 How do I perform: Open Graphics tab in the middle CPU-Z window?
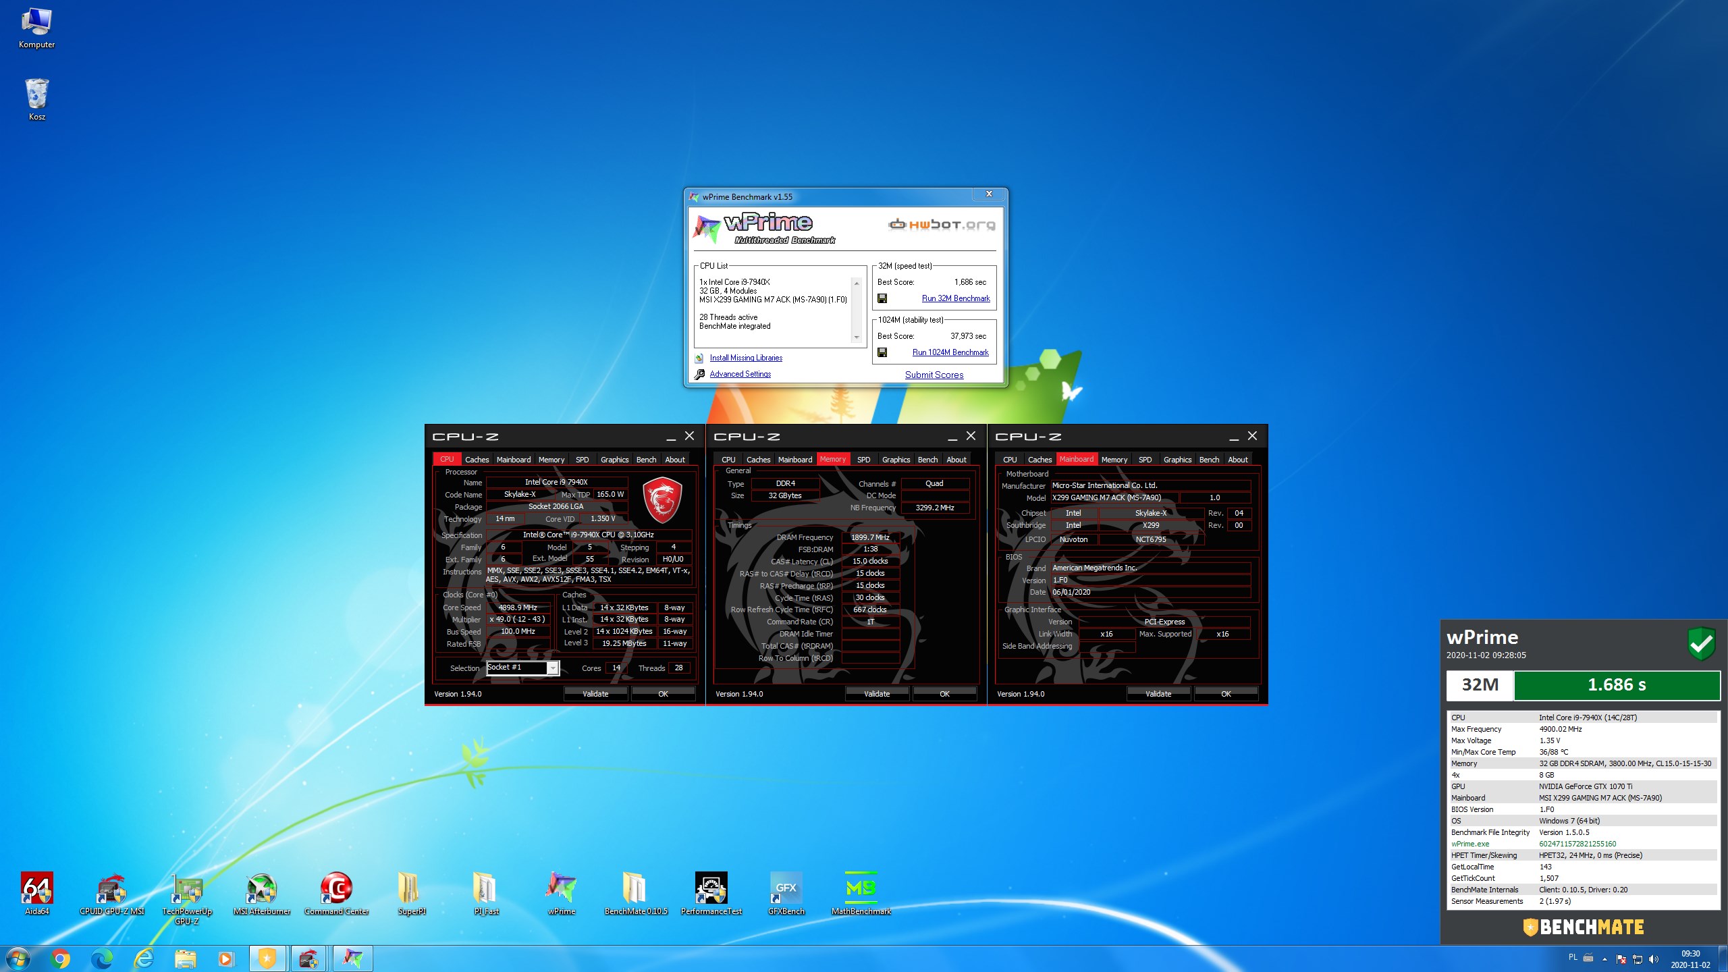pyautogui.click(x=896, y=460)
